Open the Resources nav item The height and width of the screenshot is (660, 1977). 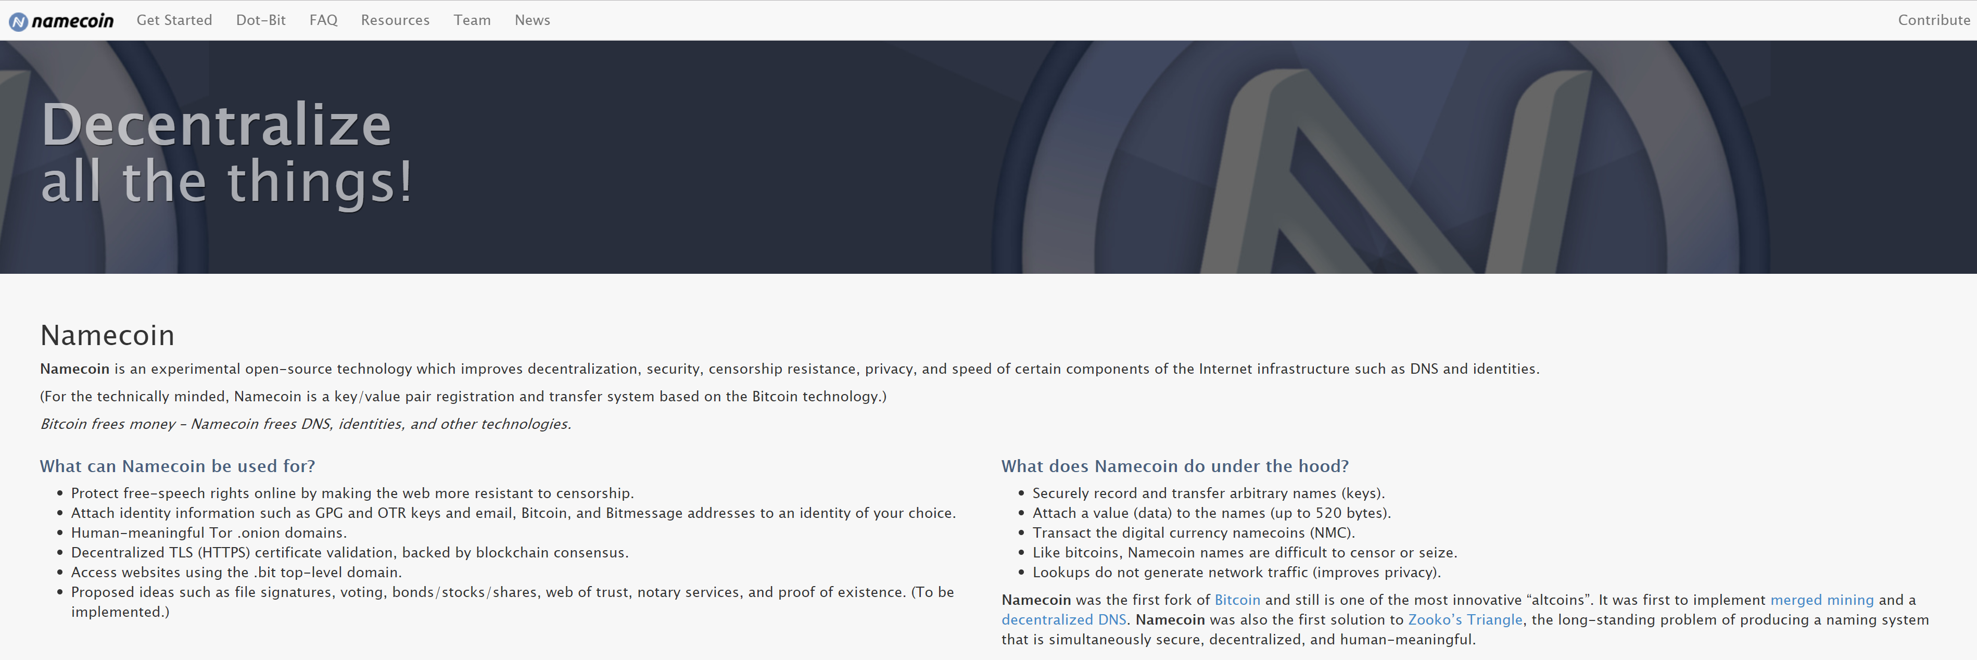pyautogui.click(x=395, y=20)
